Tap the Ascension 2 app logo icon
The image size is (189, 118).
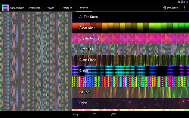[x=5, y=8]
